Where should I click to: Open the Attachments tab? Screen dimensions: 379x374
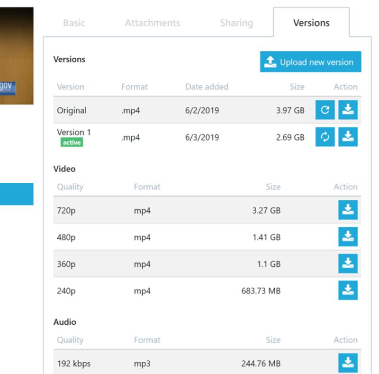pyautogui.click(x=153, y=23)
